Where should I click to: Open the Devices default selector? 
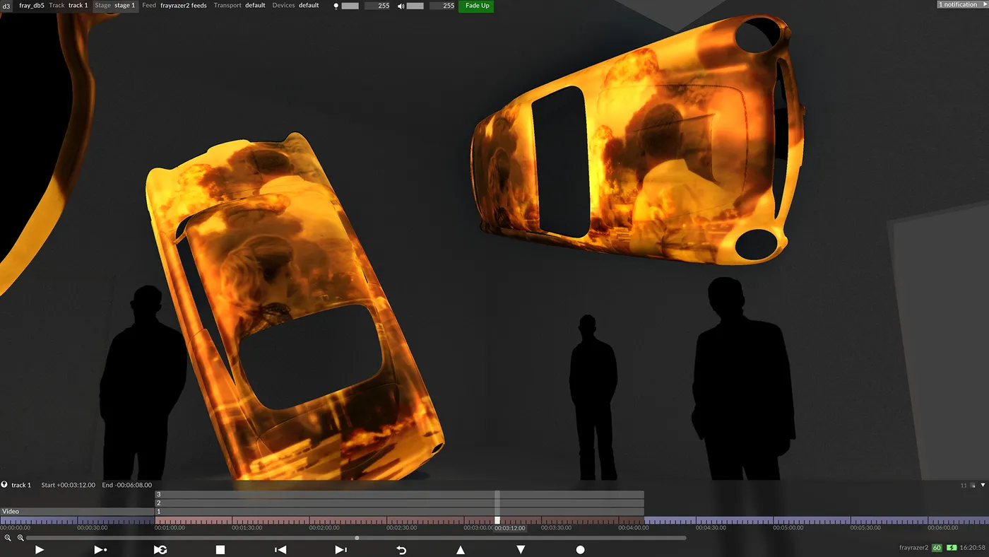click(295, 5)
